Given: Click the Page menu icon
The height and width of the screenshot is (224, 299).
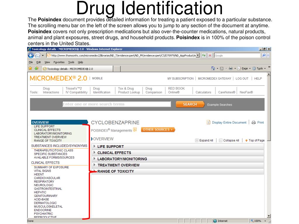Looking at the screenshot, I should pos(239,68).
